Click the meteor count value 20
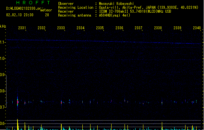 click(x=47, y=15)
